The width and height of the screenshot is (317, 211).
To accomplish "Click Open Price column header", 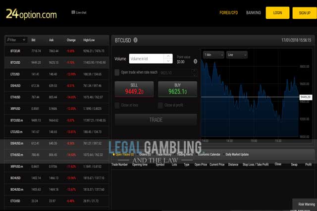I will [x=201, y=165].
